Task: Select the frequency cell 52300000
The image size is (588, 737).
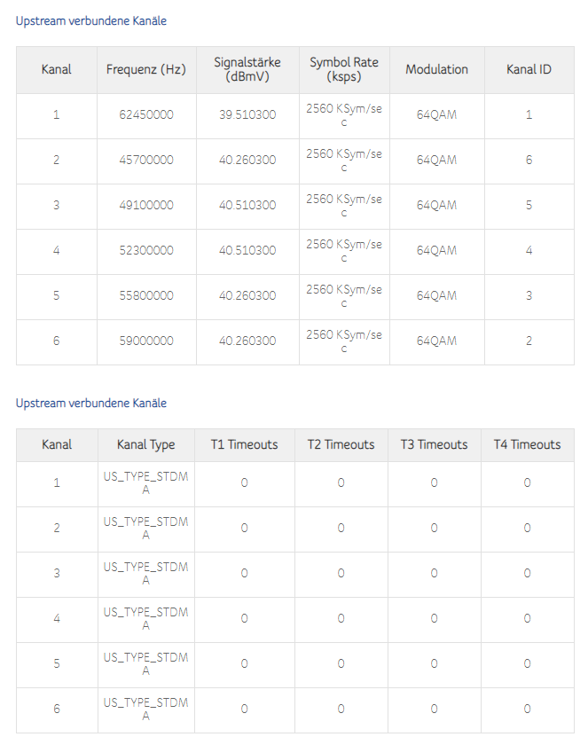Action: pos(146,250)
